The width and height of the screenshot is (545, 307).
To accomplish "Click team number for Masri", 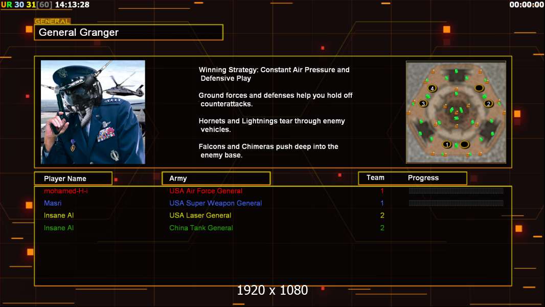I will 382,203.
